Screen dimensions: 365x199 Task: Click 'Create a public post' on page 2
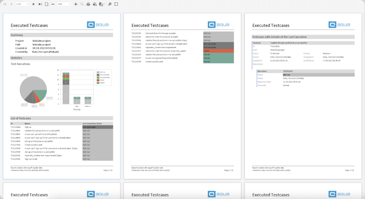154,62
